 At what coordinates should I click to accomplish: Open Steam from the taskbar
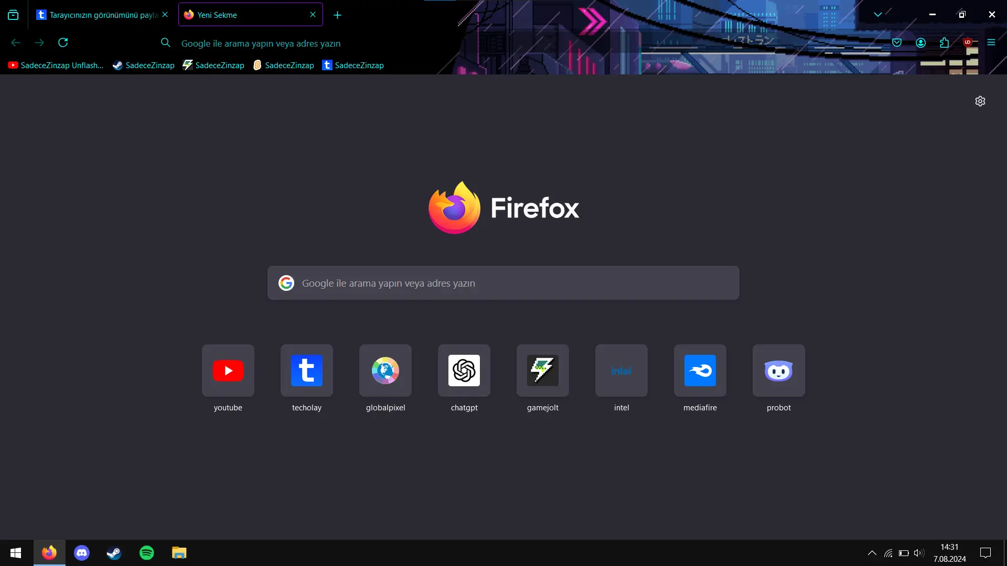click(x=114, y=553)
